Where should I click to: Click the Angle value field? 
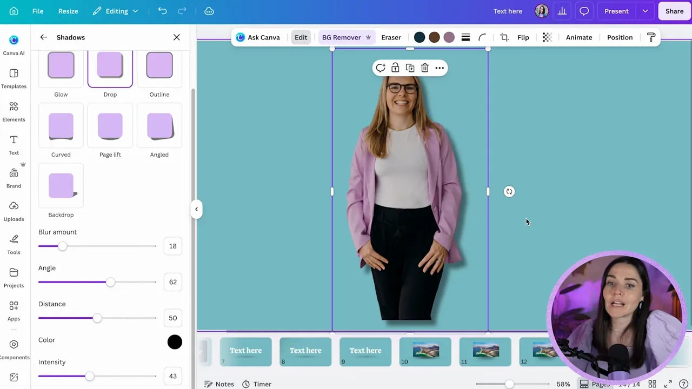tap(172, 282)
